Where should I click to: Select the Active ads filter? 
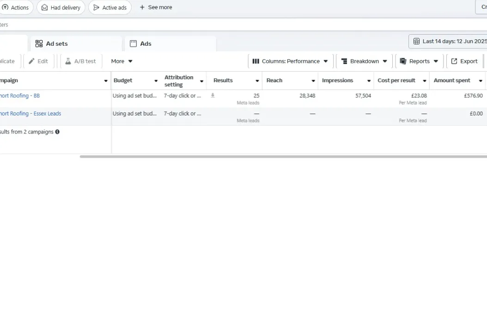tap(110, 7)
